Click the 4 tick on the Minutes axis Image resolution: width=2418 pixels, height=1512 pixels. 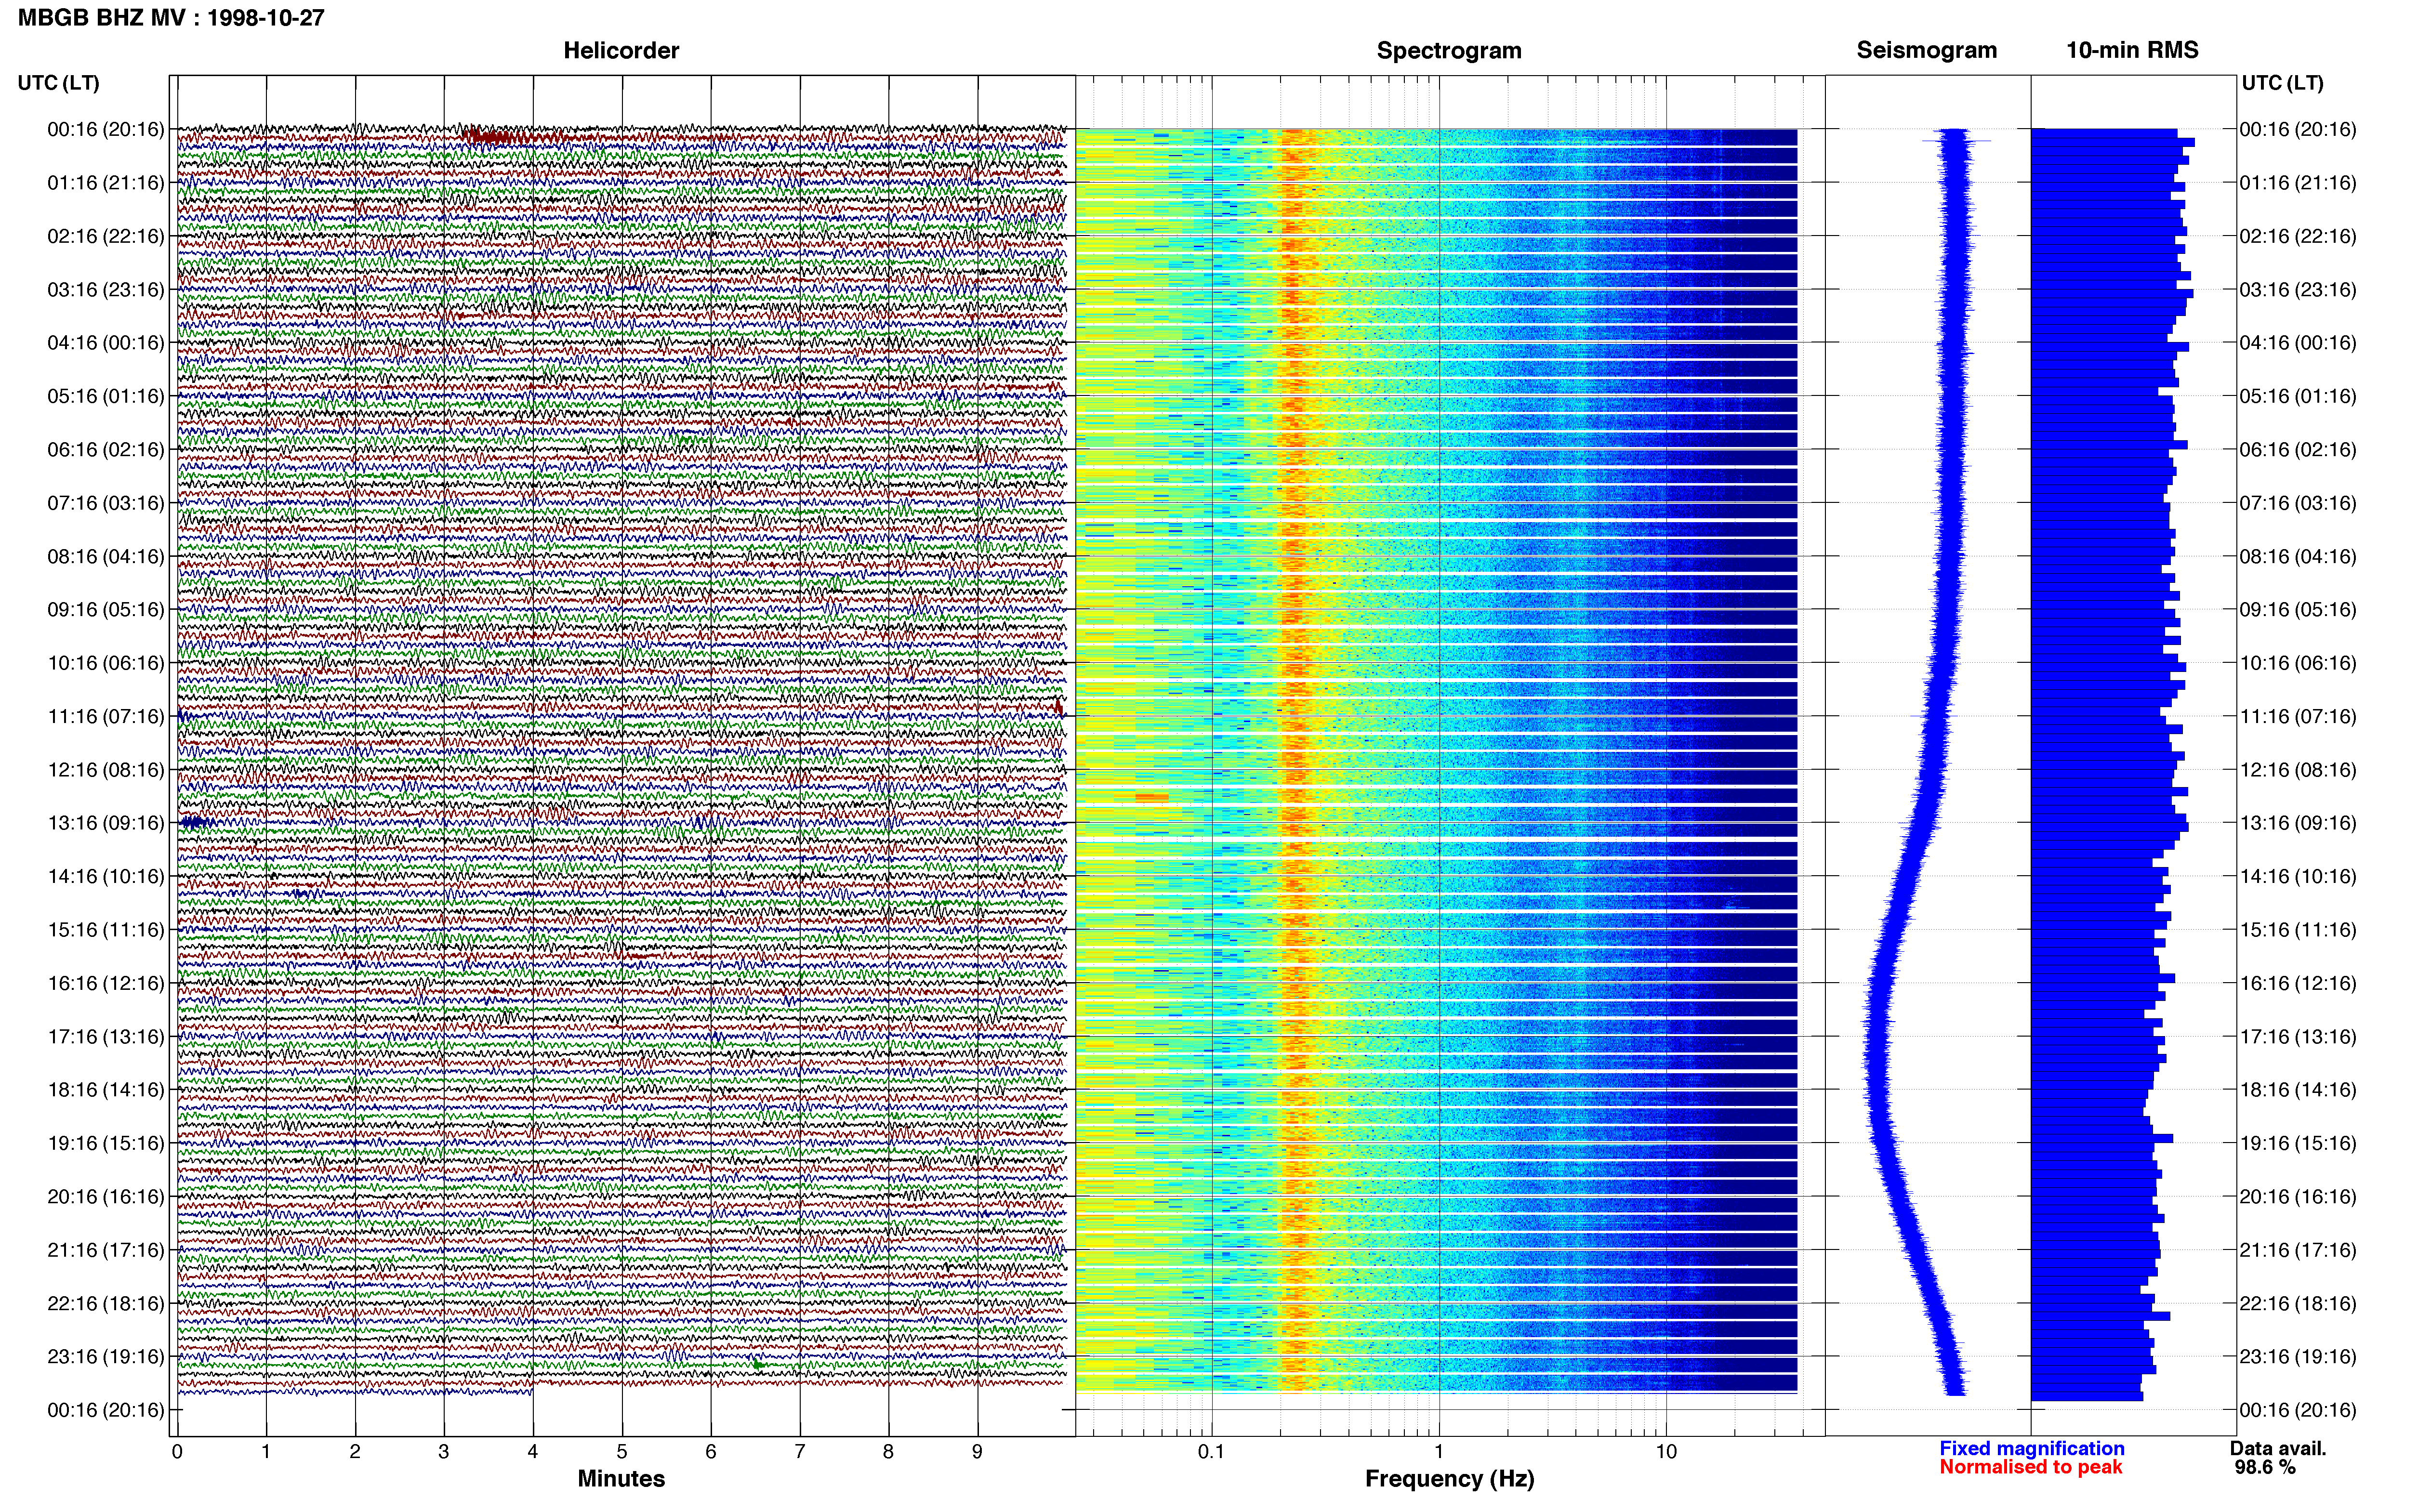point(533,1451)
